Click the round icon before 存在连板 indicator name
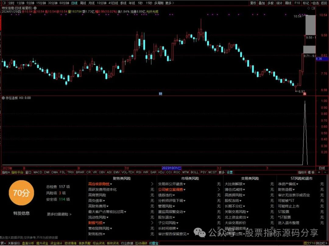This screenshot has width=329, height=246. point(3,98)
